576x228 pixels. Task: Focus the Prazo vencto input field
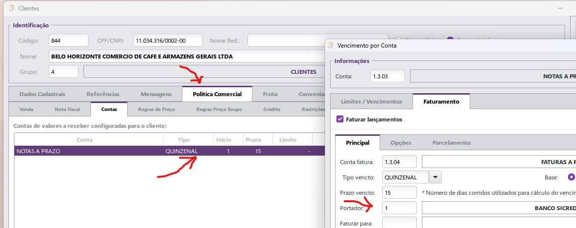(399, 192)
